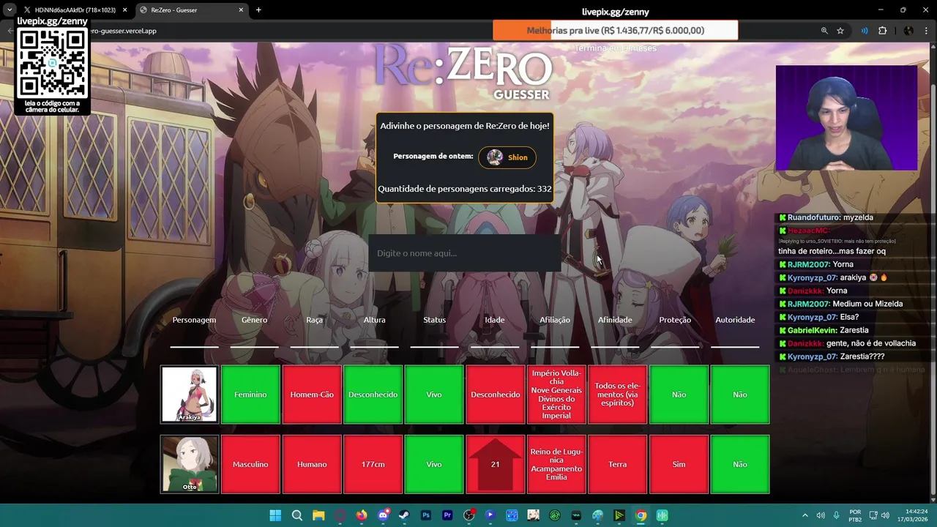Switch the POR PTB2 keyboard language
The width and height of the screenshot is (937, 527).
point(855,515)
